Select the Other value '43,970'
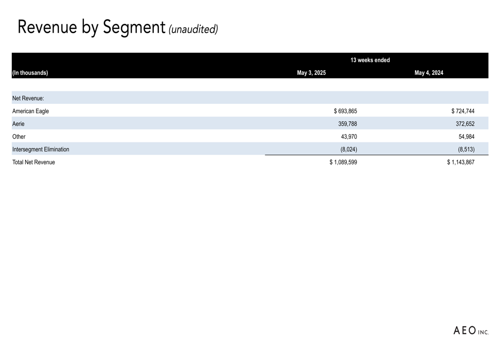 (349, 137)
